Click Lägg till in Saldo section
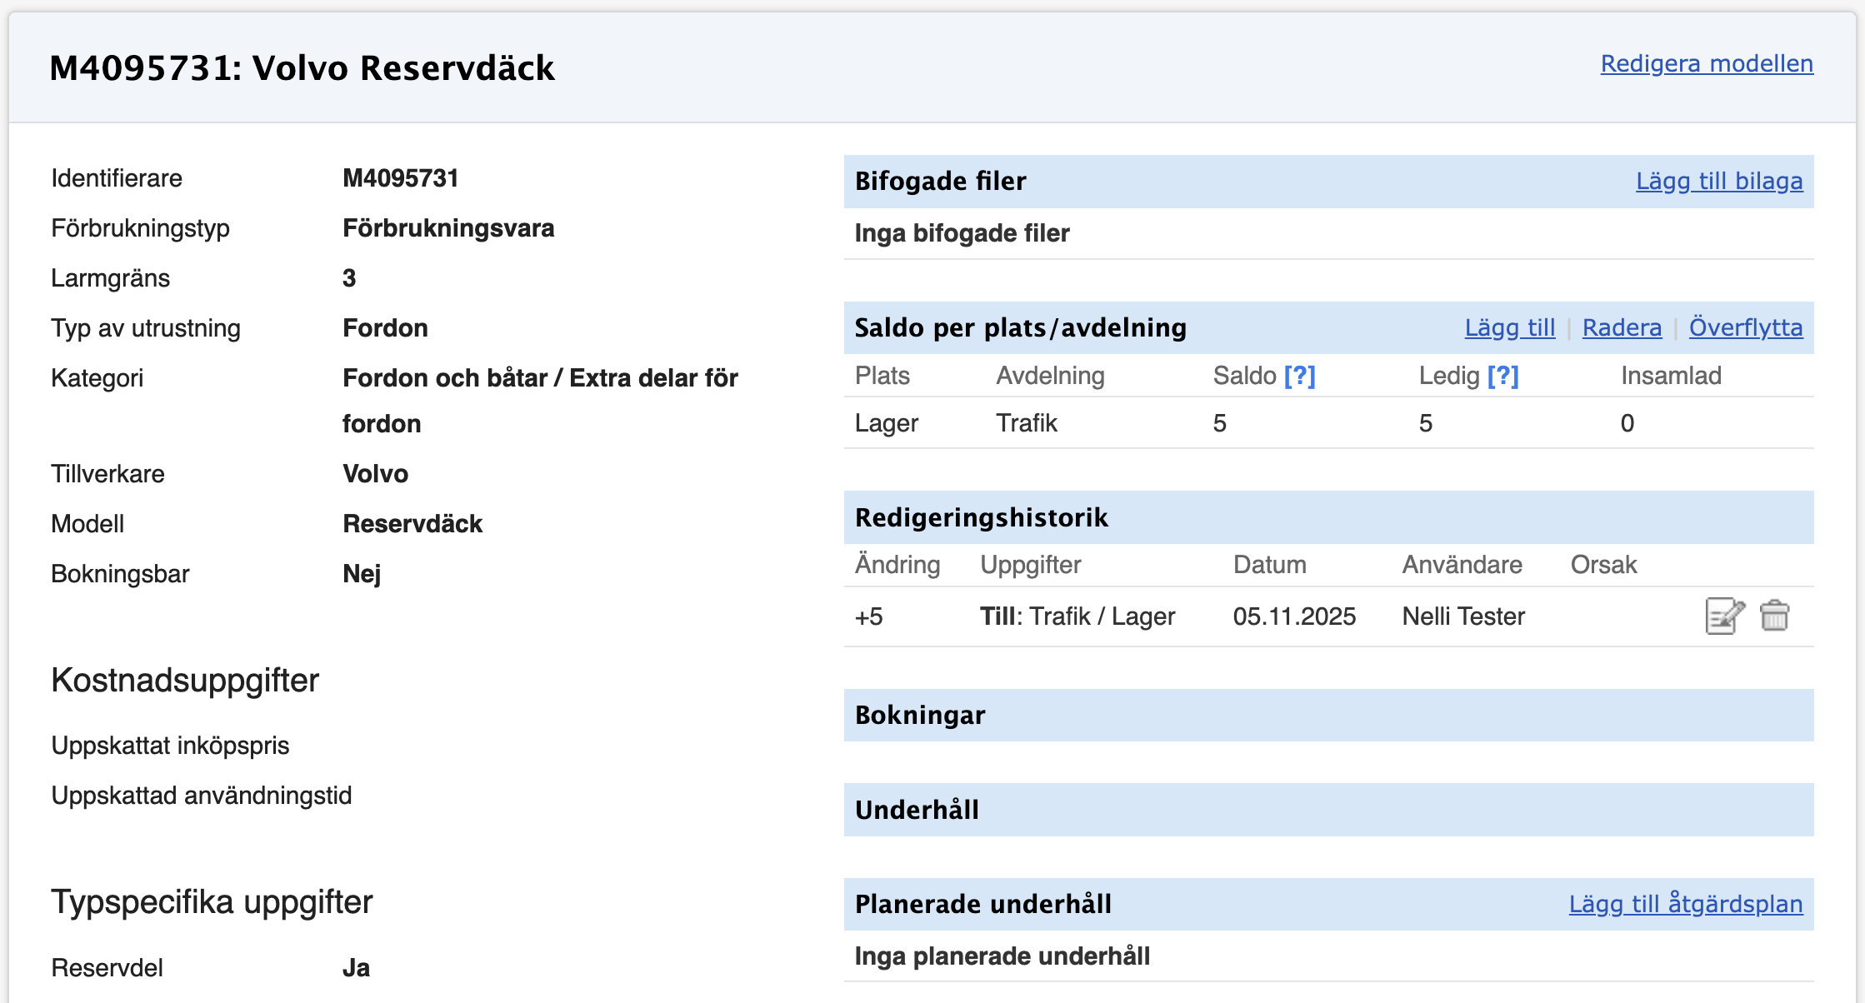This screenshot has height=1003, width=1865. click(1509, 327)
